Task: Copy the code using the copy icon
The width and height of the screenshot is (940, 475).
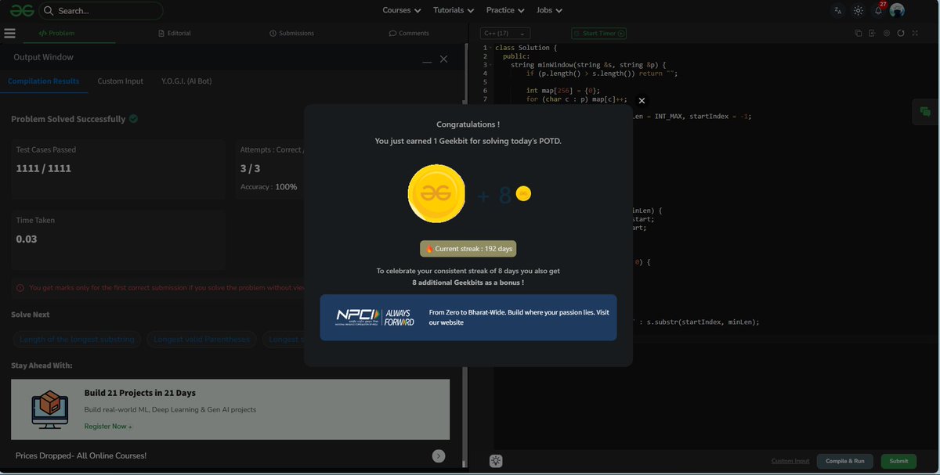Action: coord(859,33)
